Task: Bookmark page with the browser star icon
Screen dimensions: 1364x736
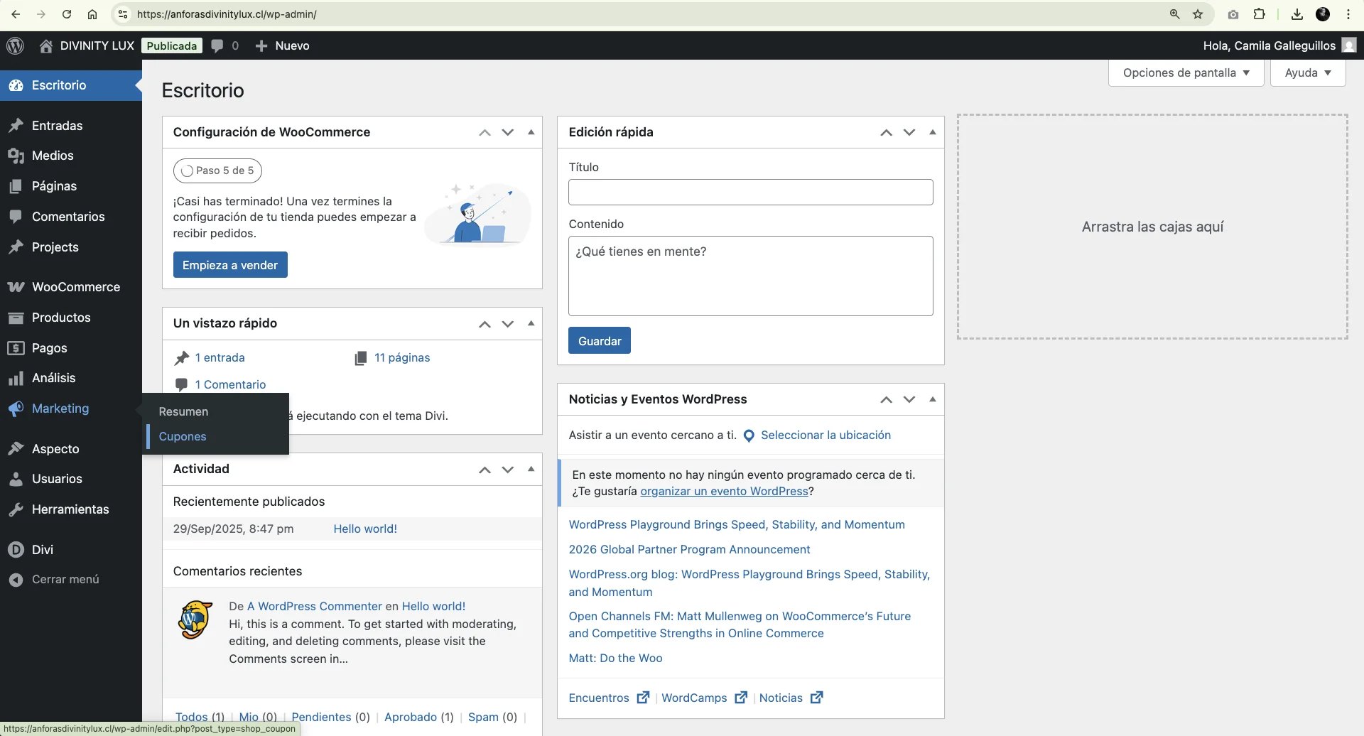Action: coord(1198,14)
